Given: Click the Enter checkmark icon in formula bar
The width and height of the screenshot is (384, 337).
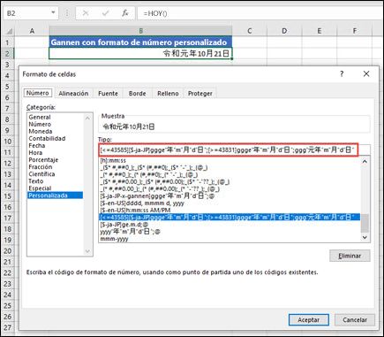Looking at the screenshot, I should tap(105, 13).
